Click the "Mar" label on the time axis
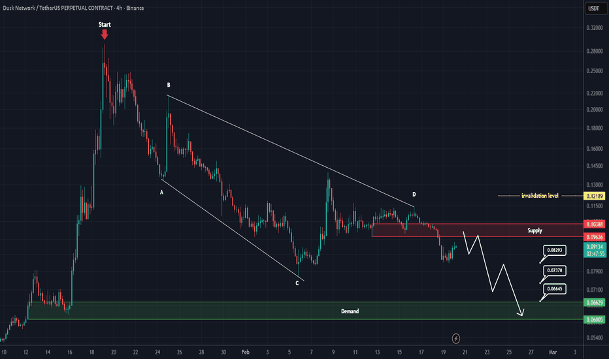This screenshot has width=609, height=359. 553,352
